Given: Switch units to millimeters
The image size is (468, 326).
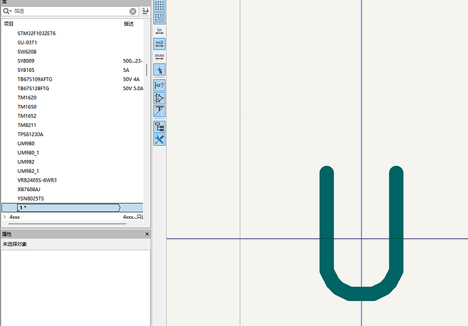Looking at the screenshot, I should (x=159, y=57).
